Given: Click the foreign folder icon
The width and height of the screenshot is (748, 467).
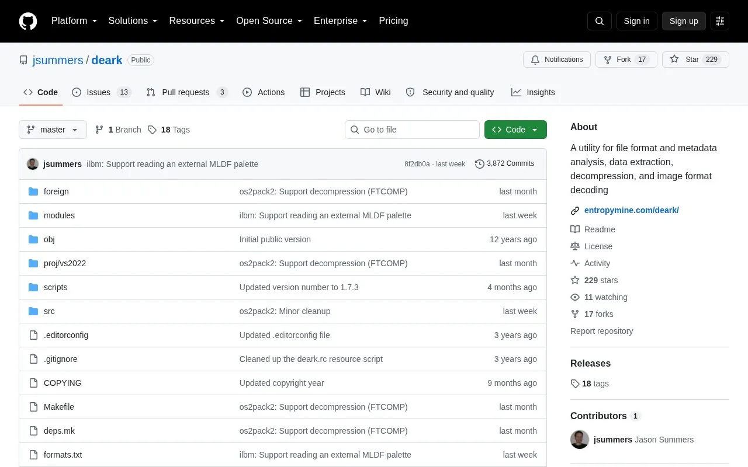Looking at the screenshot, I should (x=33, y=191).
